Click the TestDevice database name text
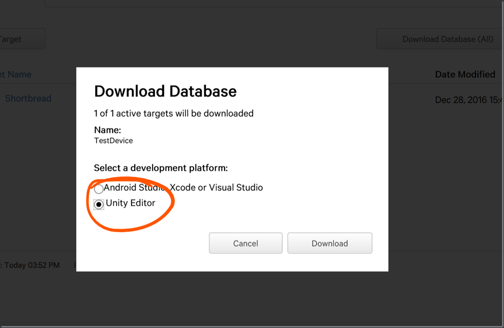This screenshot has width=504, height=328. (x=113, y=141)
